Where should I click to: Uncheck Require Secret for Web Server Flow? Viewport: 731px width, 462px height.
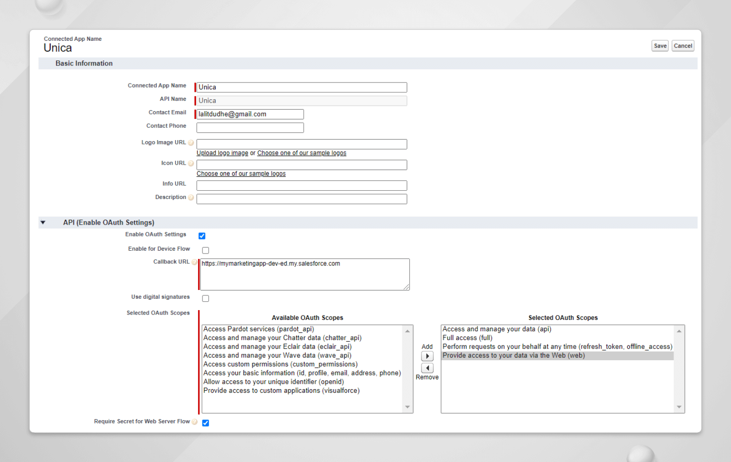tap(205, 423)
